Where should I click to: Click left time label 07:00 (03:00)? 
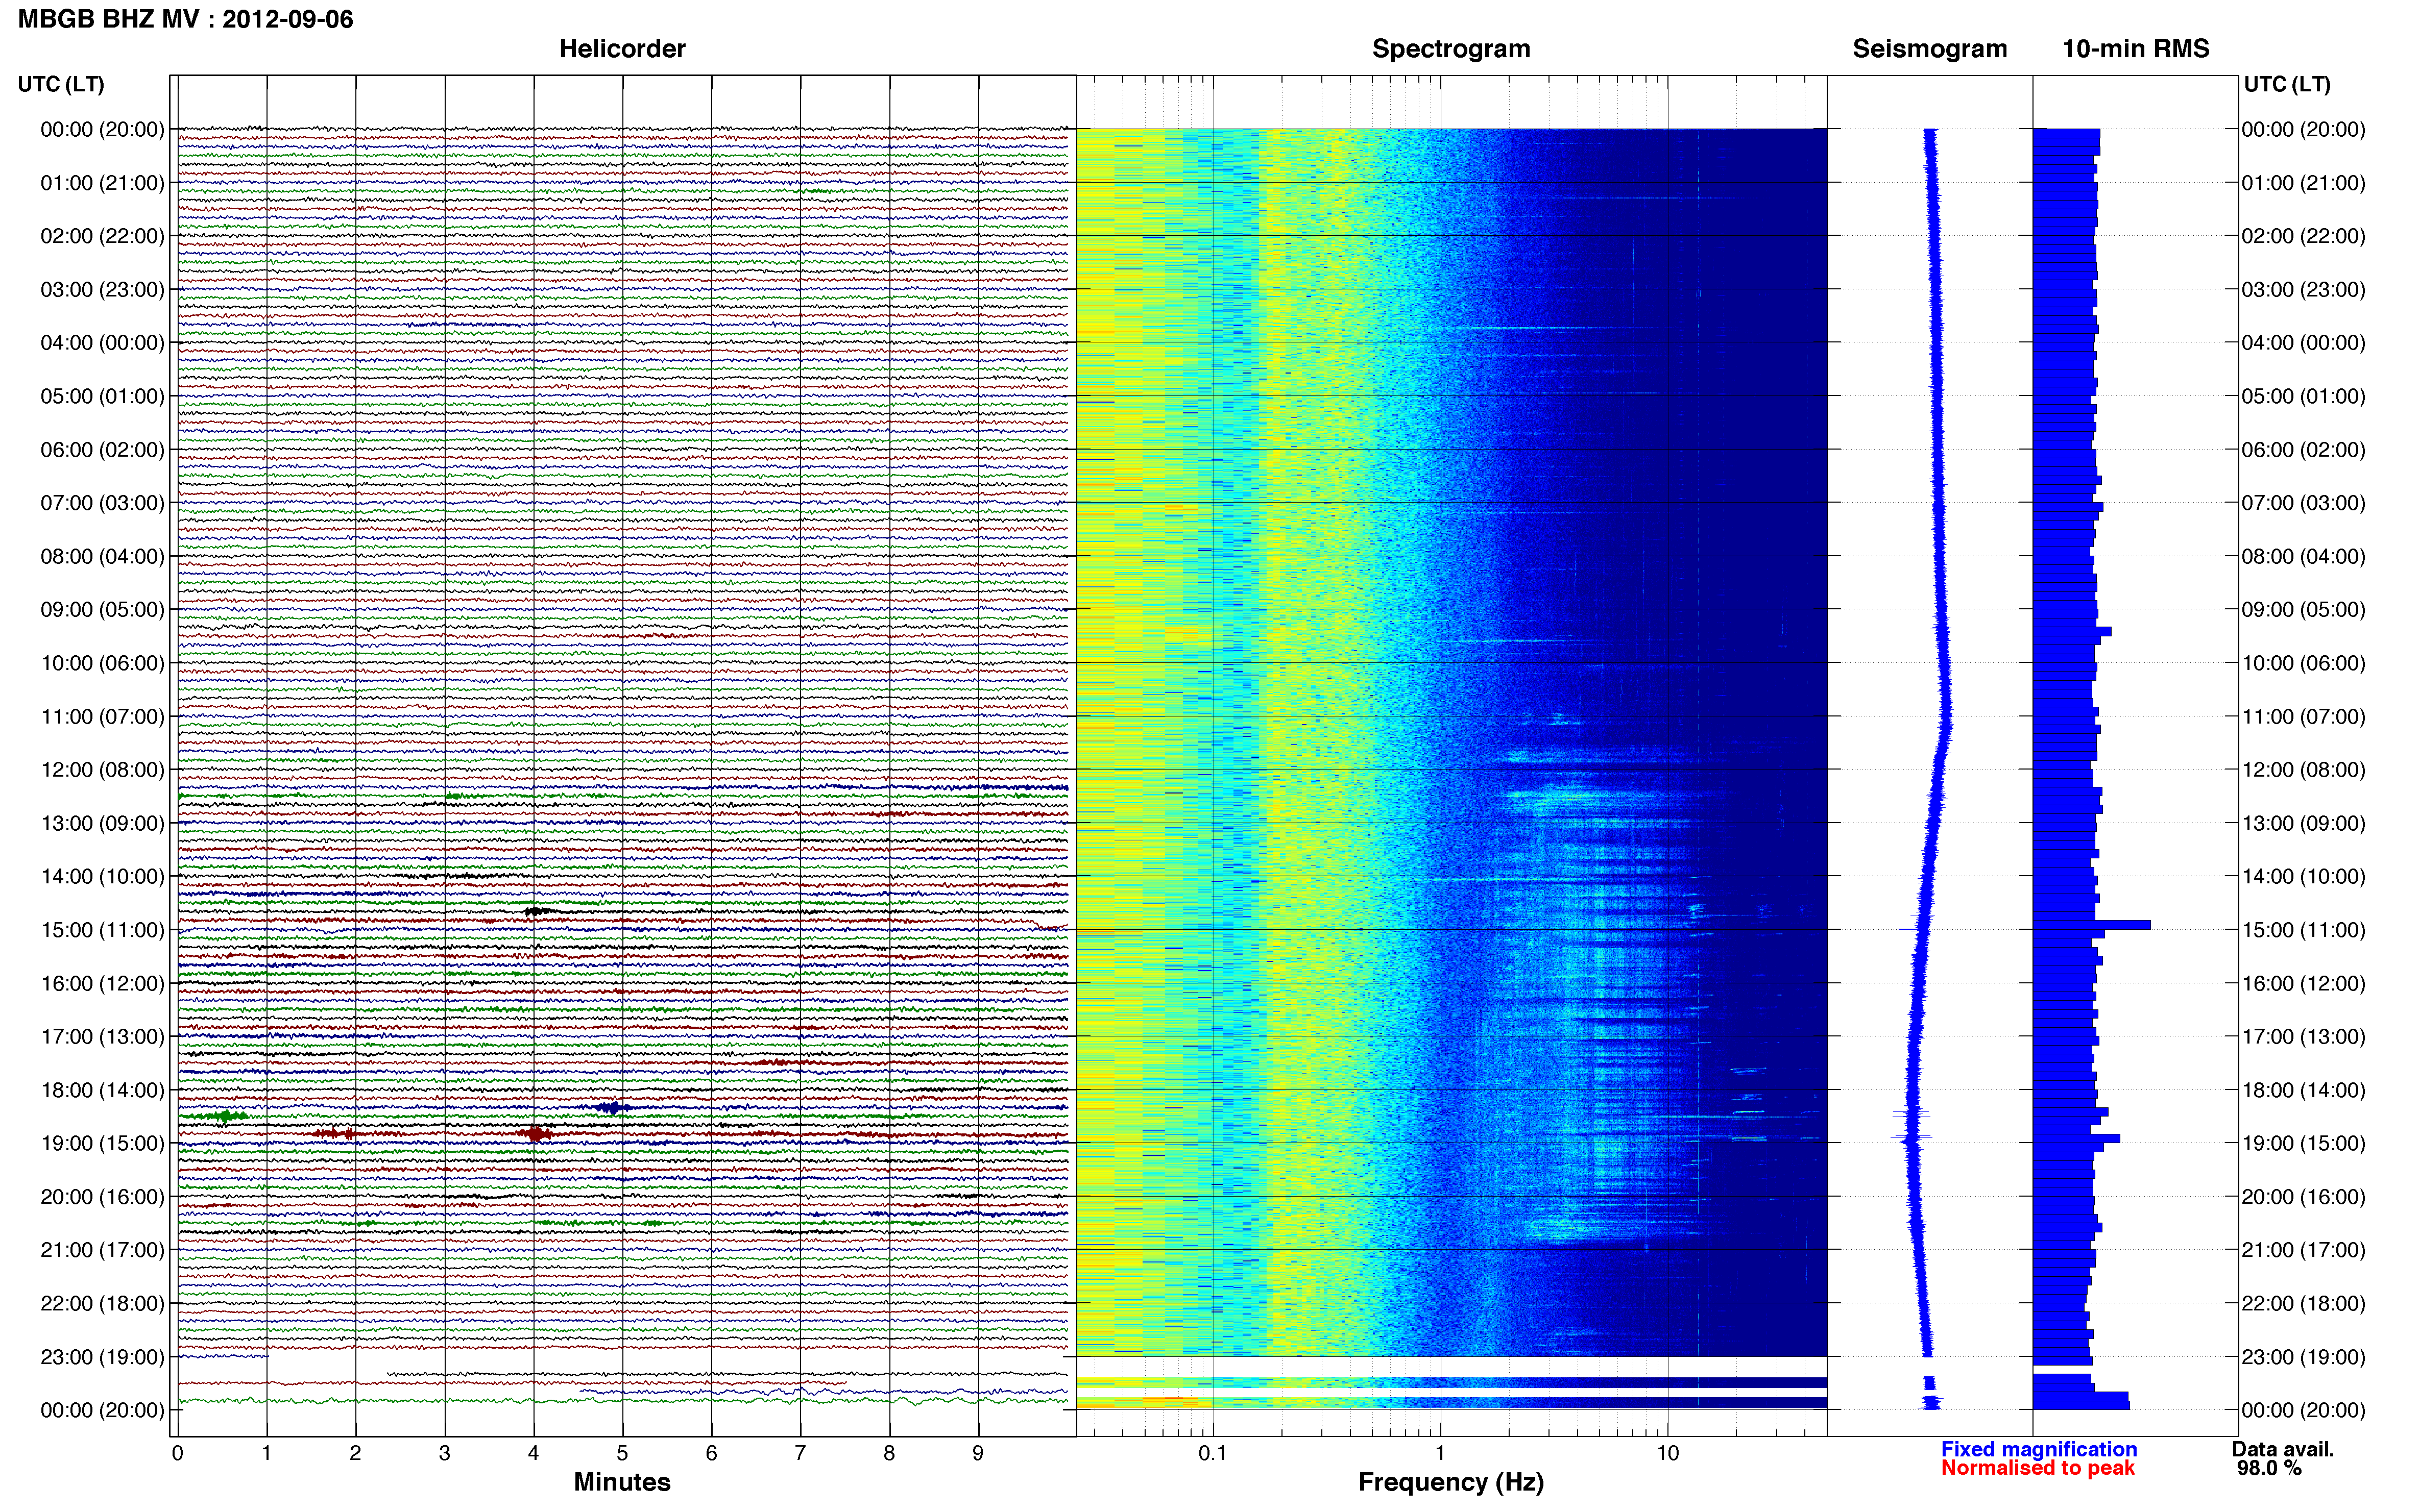102,503
